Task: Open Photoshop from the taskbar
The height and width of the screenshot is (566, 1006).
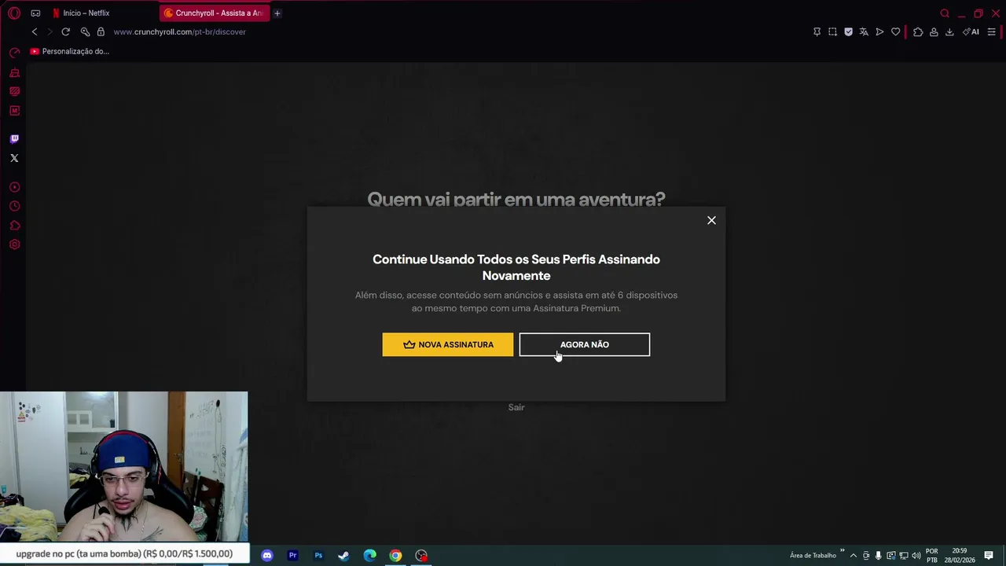Action: click(x=318, y=555)
